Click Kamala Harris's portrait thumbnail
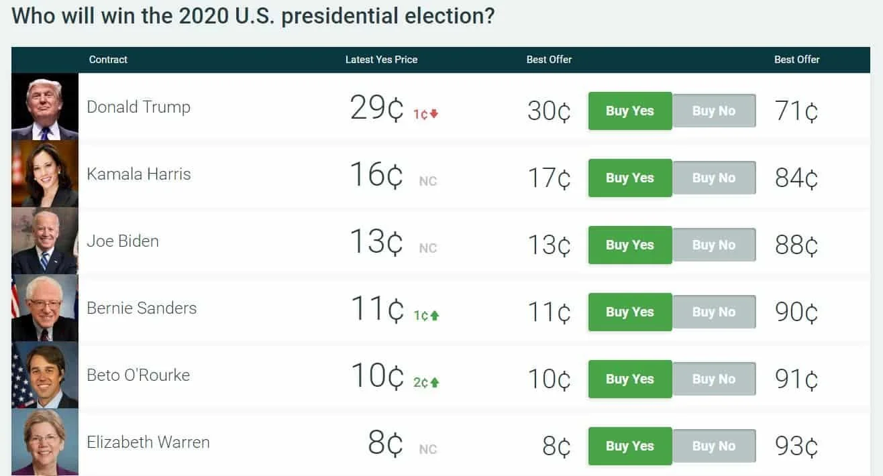Screen dimensions: 883x476 [45, 174]
